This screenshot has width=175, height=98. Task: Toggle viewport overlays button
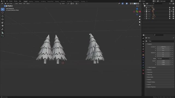coord(127,4)
